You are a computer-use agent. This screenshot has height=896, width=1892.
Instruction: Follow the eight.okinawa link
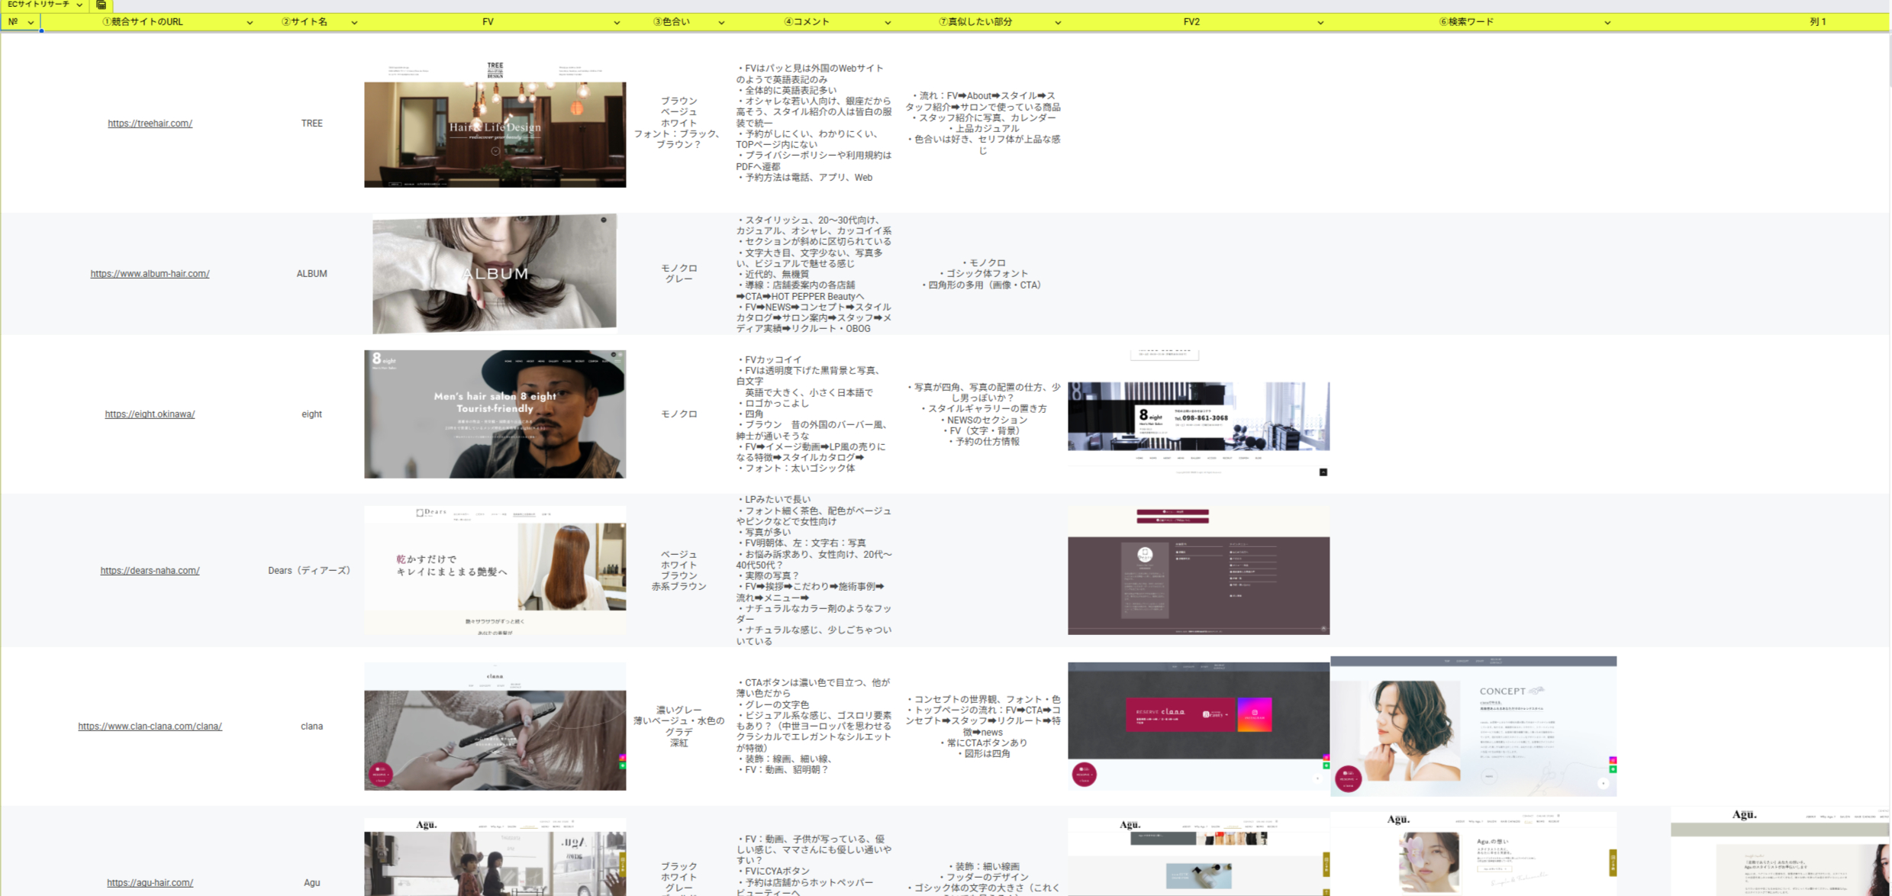pyautogui.click(x=150, y=414)
